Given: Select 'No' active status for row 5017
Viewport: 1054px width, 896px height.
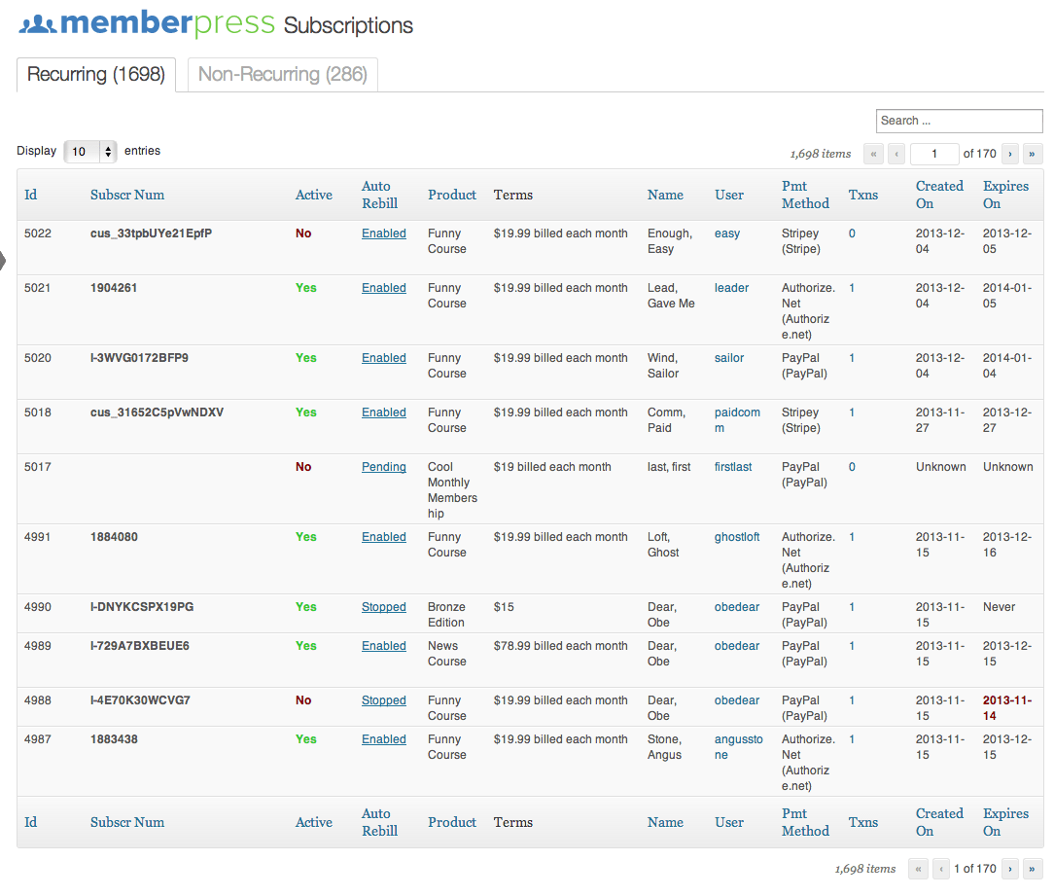Looking at the screenshot, I should tap(303, 467).
